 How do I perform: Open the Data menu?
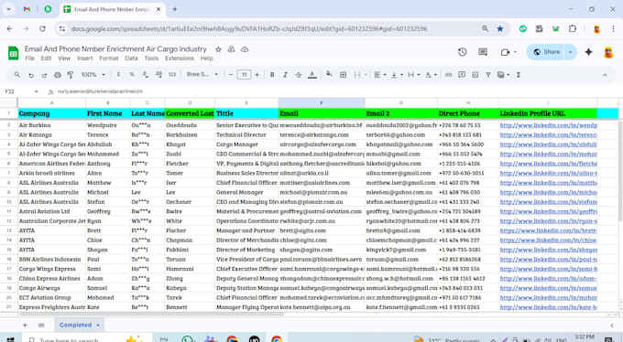point(131,59)
